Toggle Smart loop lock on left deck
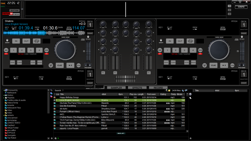Screen dimensions: 251x141 coord(7,40)
